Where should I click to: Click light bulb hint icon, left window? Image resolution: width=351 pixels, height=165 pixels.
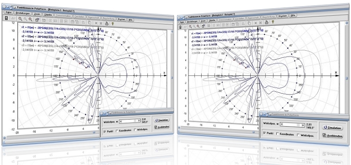pyautogui.click(x=113, y=23)
